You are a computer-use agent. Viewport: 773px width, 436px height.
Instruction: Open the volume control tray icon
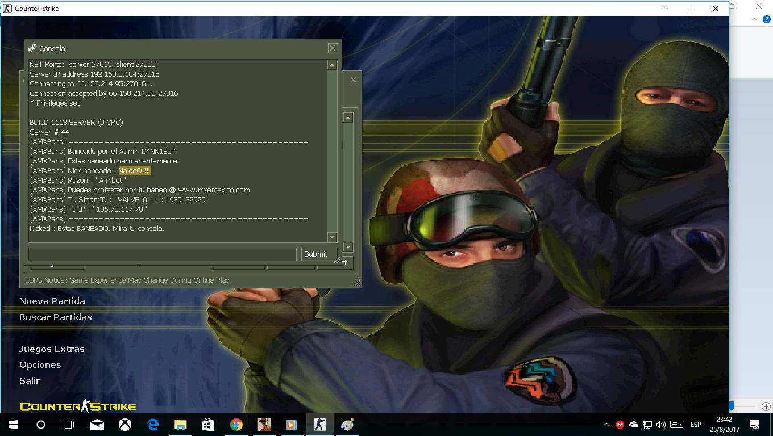click(661, 424)
